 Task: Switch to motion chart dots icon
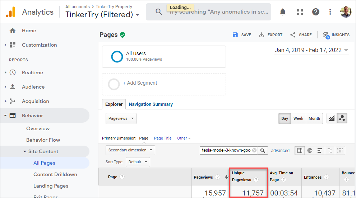point(342,118)
